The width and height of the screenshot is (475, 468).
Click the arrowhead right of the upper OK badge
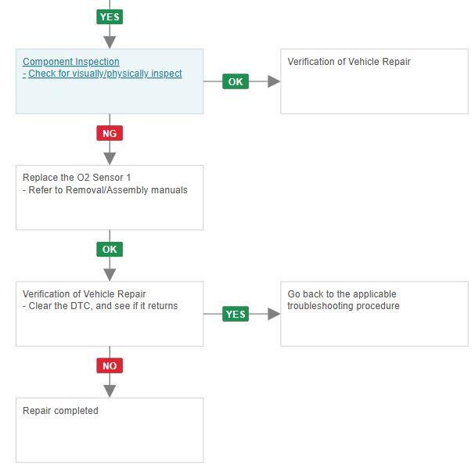pos(273,81)
